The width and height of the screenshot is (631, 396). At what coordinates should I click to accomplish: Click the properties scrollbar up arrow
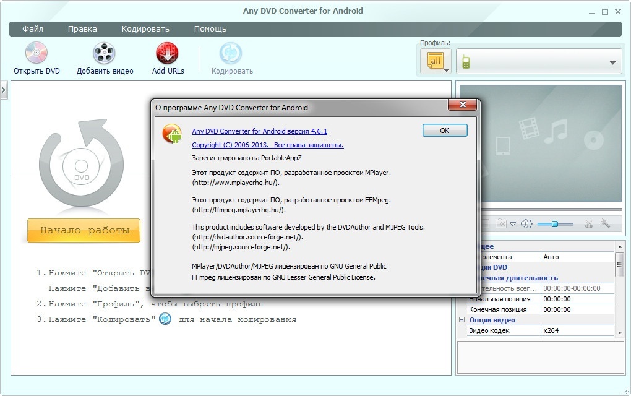(620, 246)
